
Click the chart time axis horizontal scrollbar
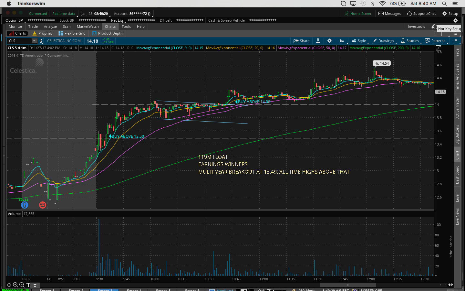click(348, 285)
